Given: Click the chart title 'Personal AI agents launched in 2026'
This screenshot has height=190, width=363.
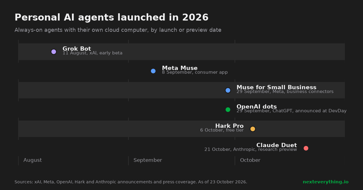Looking at the screenshot, I should 112,17.
